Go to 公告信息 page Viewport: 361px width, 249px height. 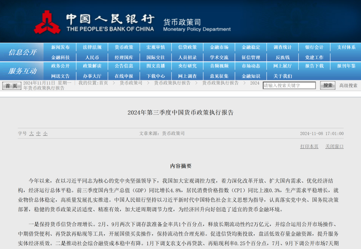tap(124, 66)
